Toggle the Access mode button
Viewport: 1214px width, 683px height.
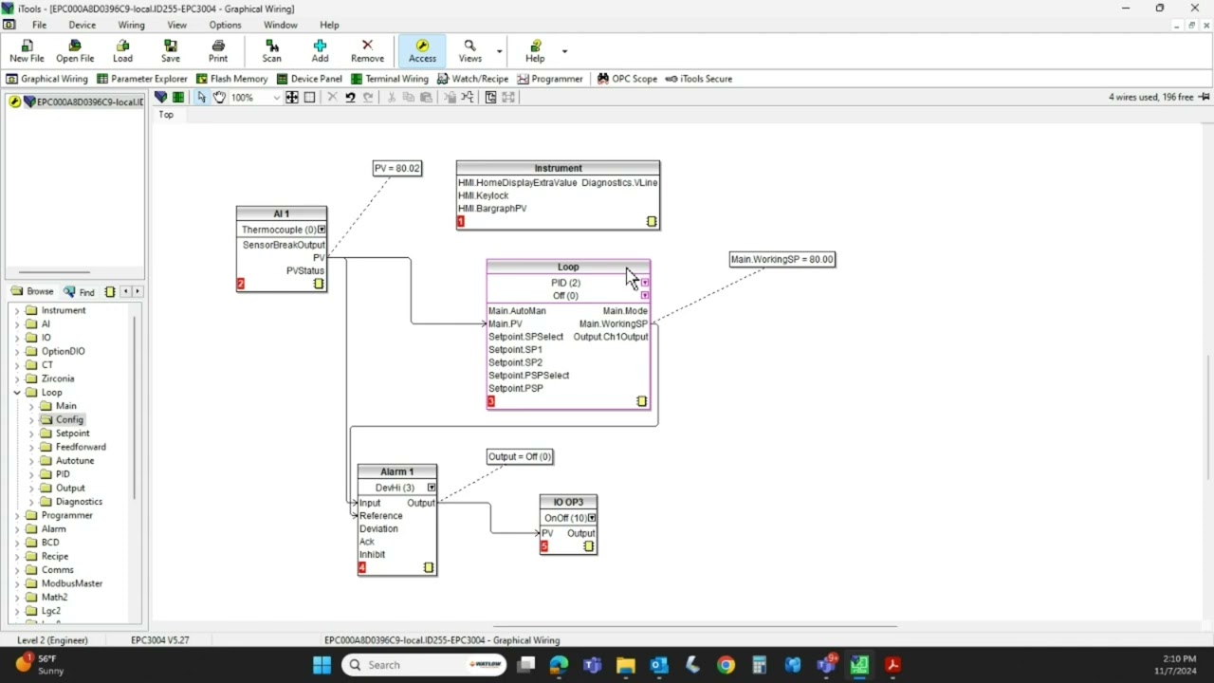[x=422, y=51]
